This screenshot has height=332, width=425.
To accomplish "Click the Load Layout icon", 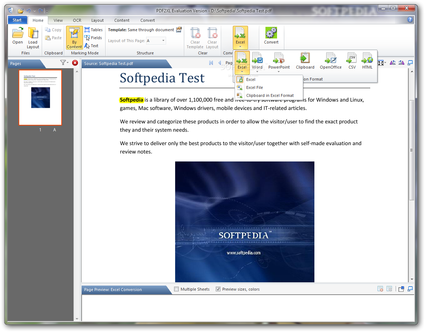I will pos(33,38).
